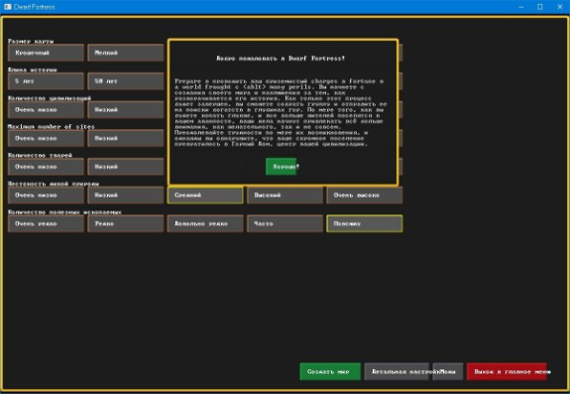Screen dimensions: 570x394
Task: Click the green Создать мир button
Action: click(x=330, y=371)
